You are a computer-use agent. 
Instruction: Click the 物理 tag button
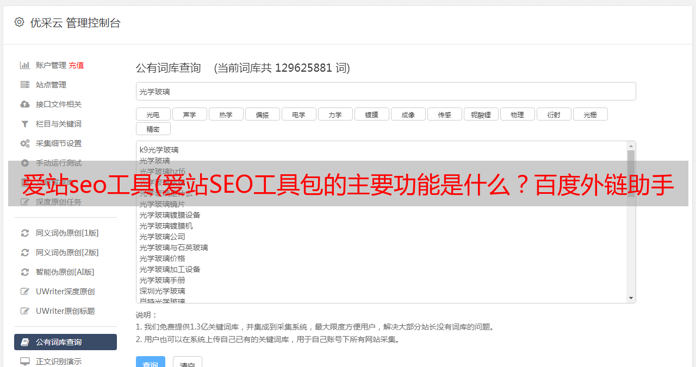pos(517,114)
